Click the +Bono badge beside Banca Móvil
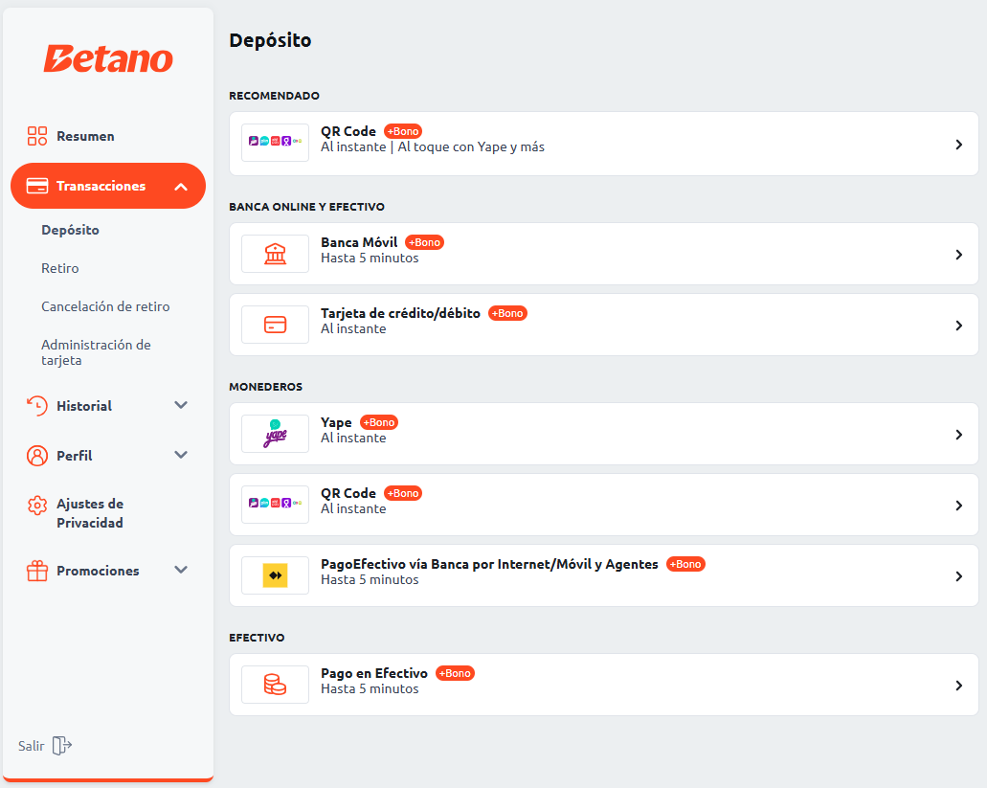The image size is (987, 788). tap(424, 242)
